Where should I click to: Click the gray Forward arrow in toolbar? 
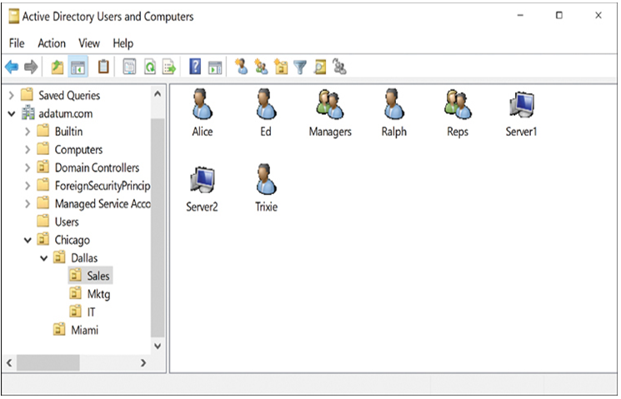(31, 67)
